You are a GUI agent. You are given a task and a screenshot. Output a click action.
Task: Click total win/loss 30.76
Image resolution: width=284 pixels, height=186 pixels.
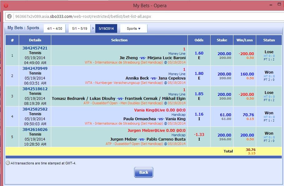coord(251,150)
